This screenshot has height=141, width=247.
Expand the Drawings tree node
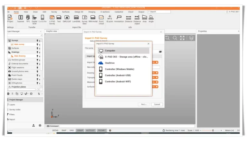(8, 52)
